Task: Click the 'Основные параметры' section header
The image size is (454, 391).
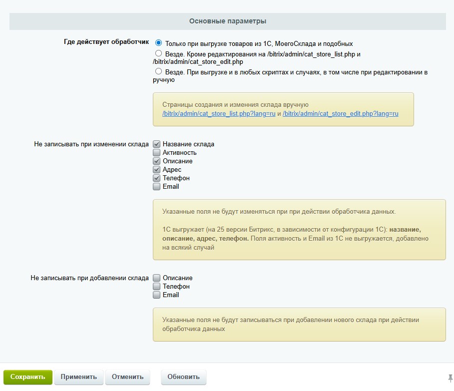Action: [x=227, y=21]
